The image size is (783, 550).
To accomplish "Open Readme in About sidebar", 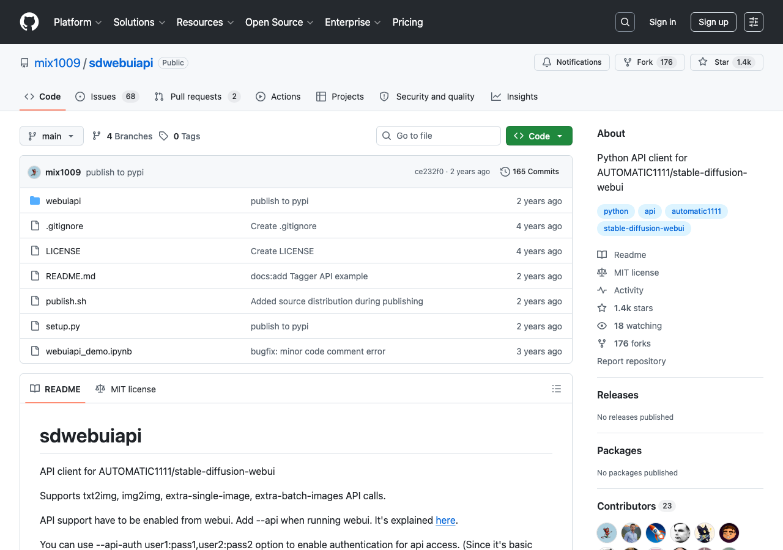I will click(622, 255).
